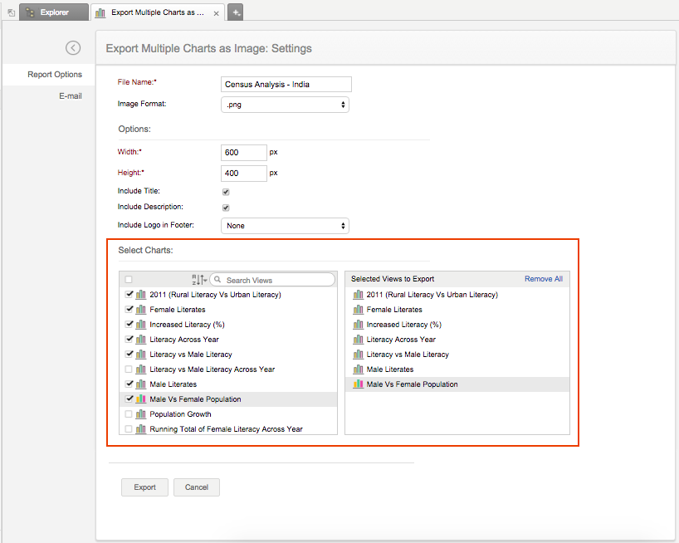Click the Explorer tab icon
The height and width of the screenshot is (543, 679).
[31, 12]
